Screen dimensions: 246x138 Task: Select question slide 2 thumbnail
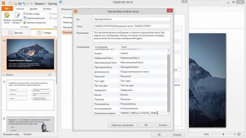[30, 124]
